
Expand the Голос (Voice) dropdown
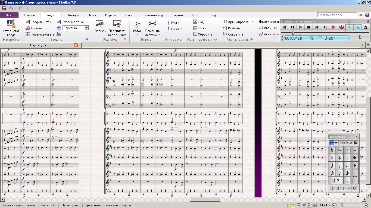point(137,35)
